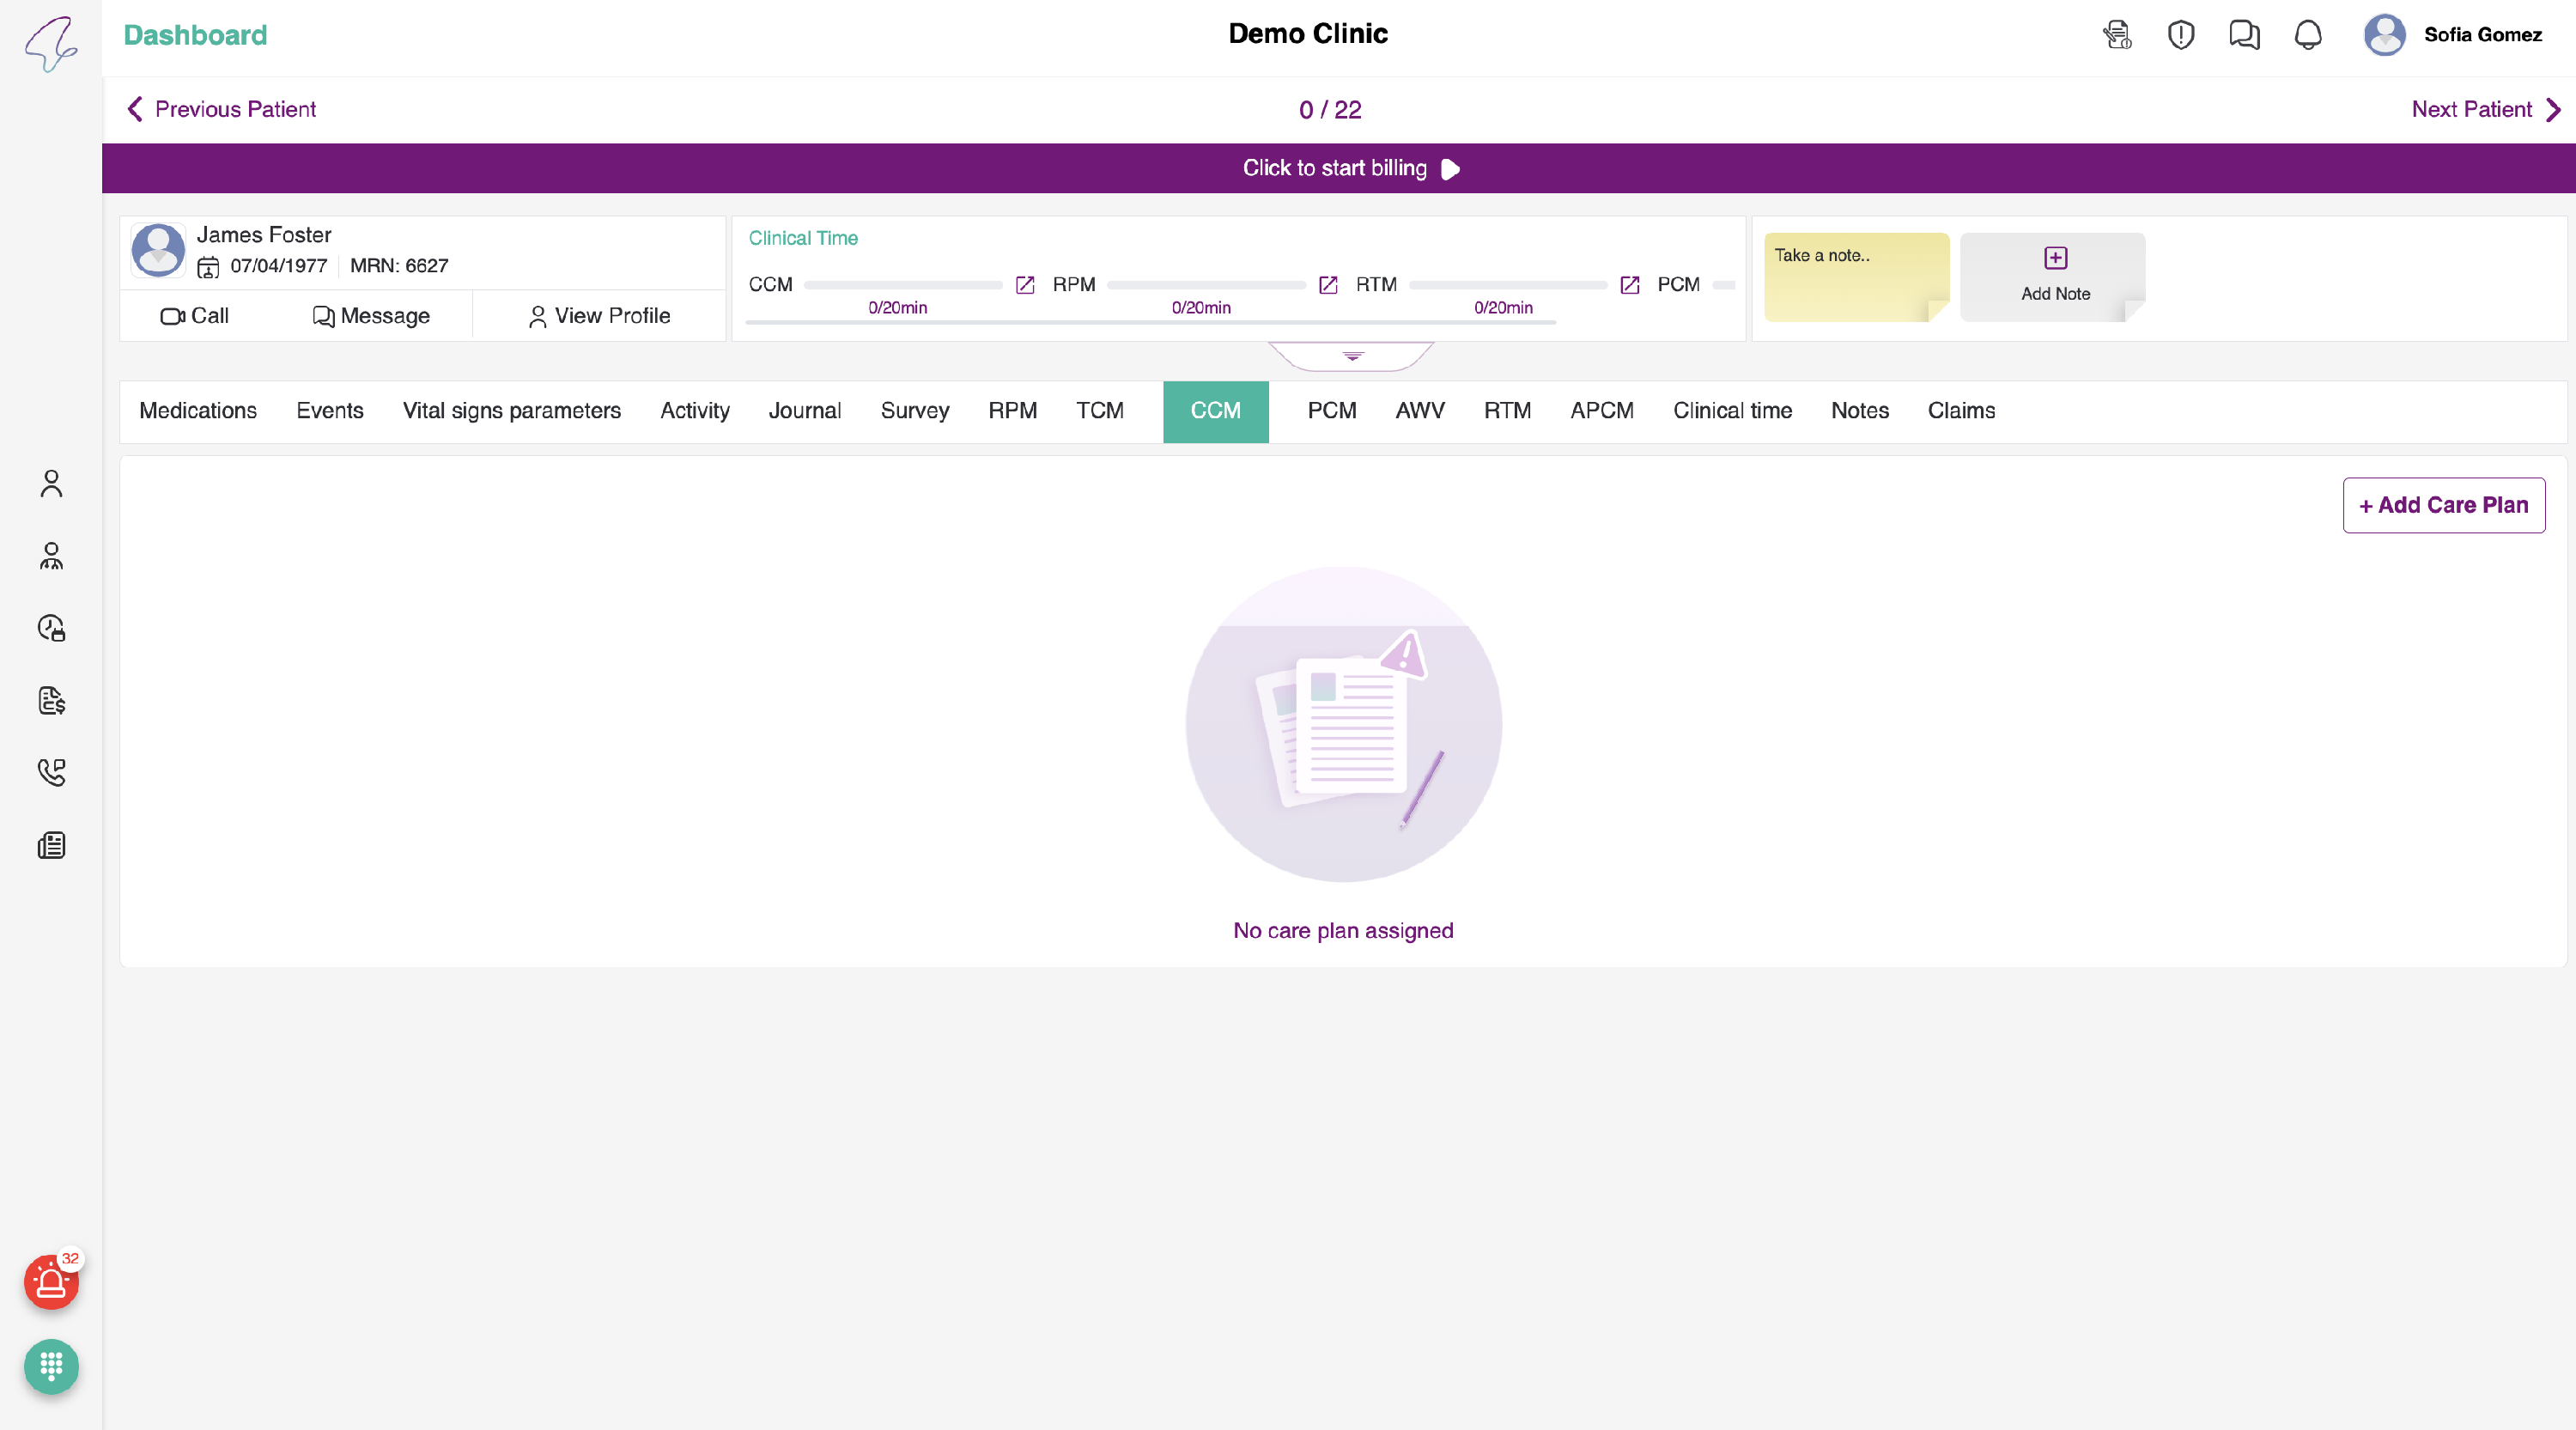
Task: Start a video Call with patient
Action: [195, 316]
